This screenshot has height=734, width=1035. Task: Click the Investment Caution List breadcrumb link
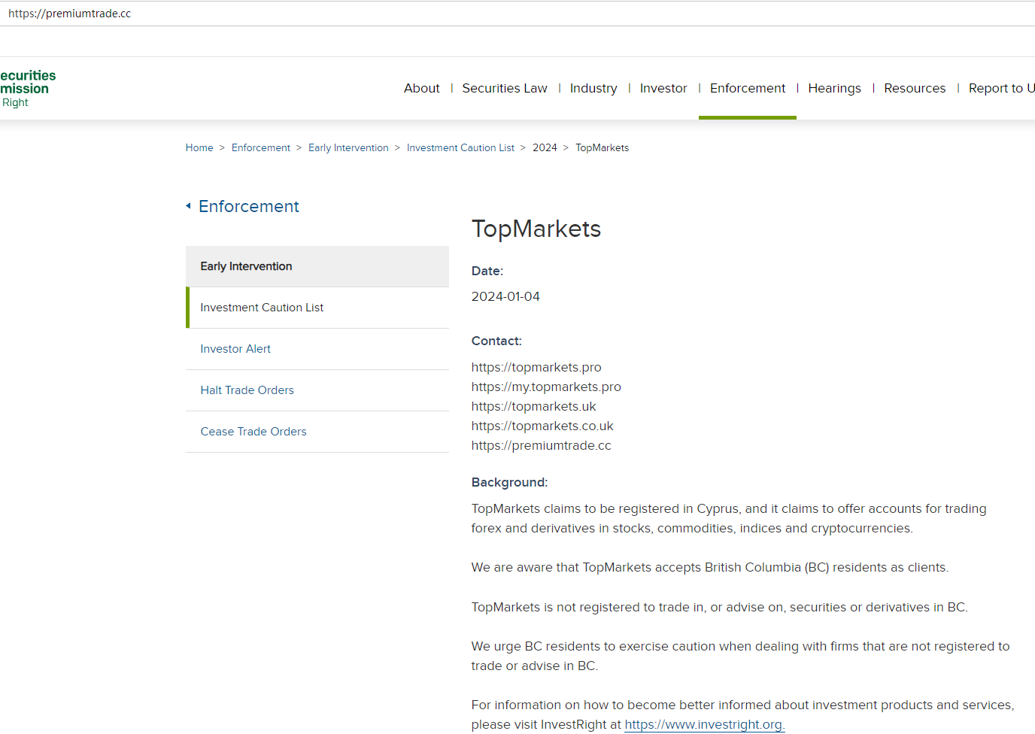click(x=461, y=147)
